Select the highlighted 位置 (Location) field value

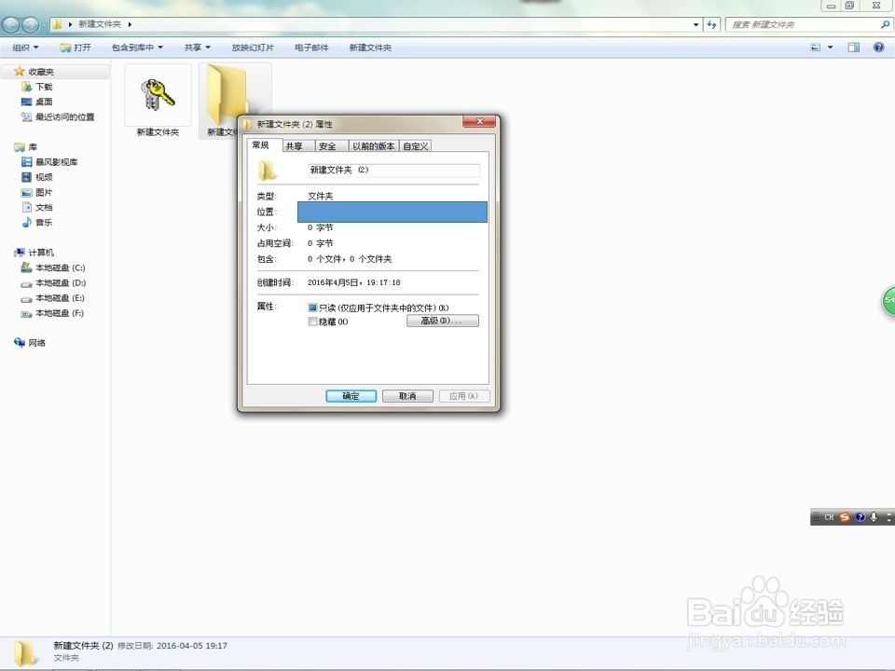tap(392, 212)
